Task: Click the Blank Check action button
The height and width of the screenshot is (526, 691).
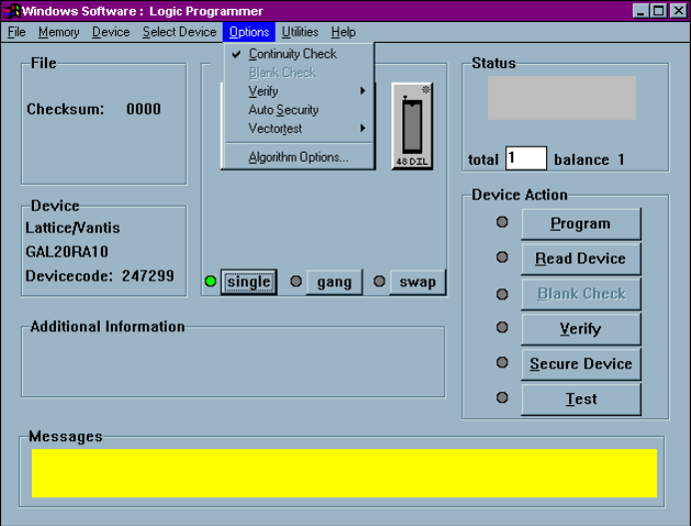Action: tap(581, 293)
